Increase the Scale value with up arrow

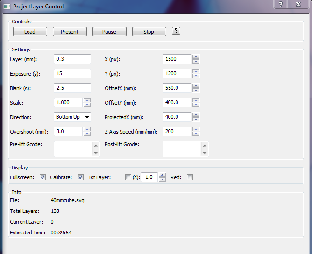[x=87, y=100]
